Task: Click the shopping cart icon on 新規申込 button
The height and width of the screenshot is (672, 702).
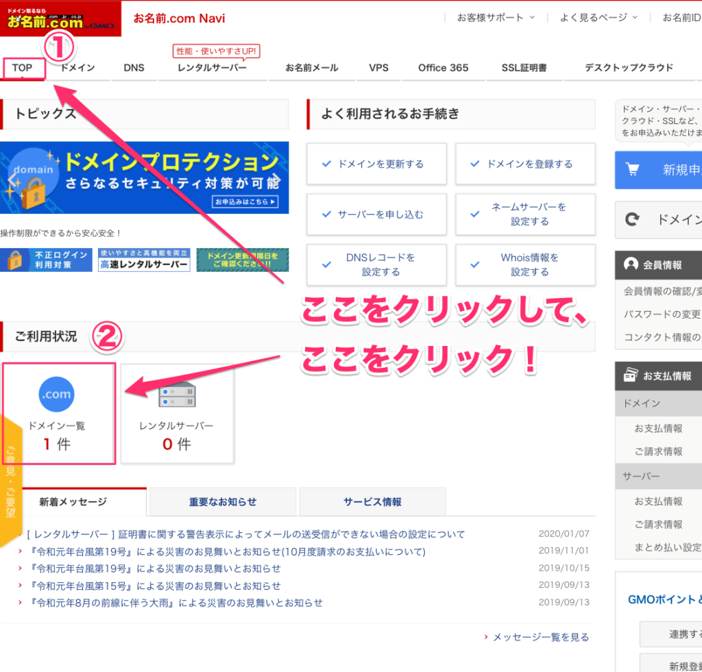Action: [632, 170]
